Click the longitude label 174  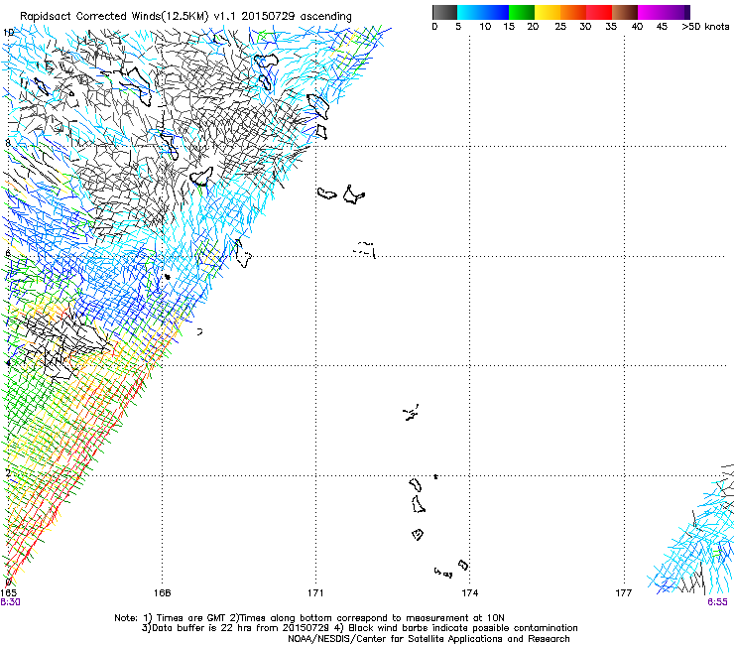[x=469, y=593]
